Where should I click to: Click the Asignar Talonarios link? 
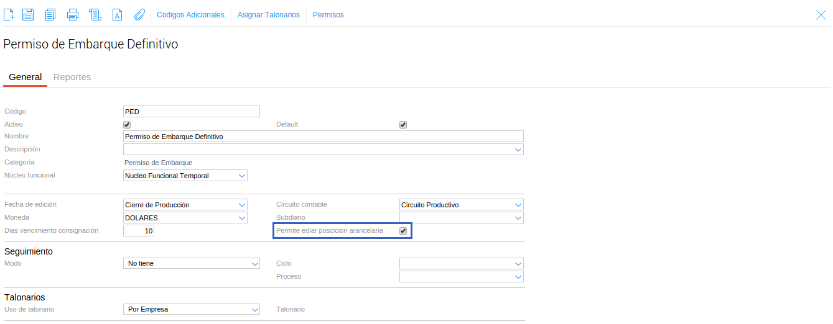268,15
